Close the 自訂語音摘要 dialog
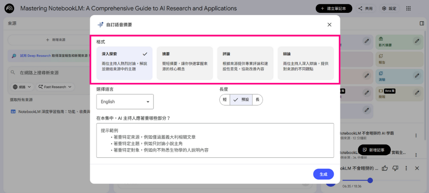 [329, 25]
